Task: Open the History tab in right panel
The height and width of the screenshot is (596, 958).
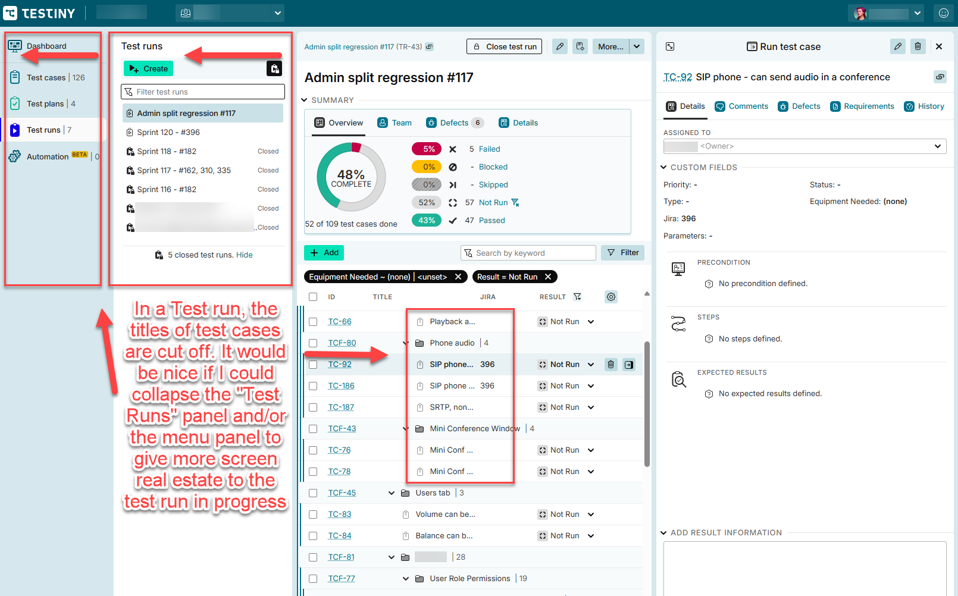Action: [924, 106]
